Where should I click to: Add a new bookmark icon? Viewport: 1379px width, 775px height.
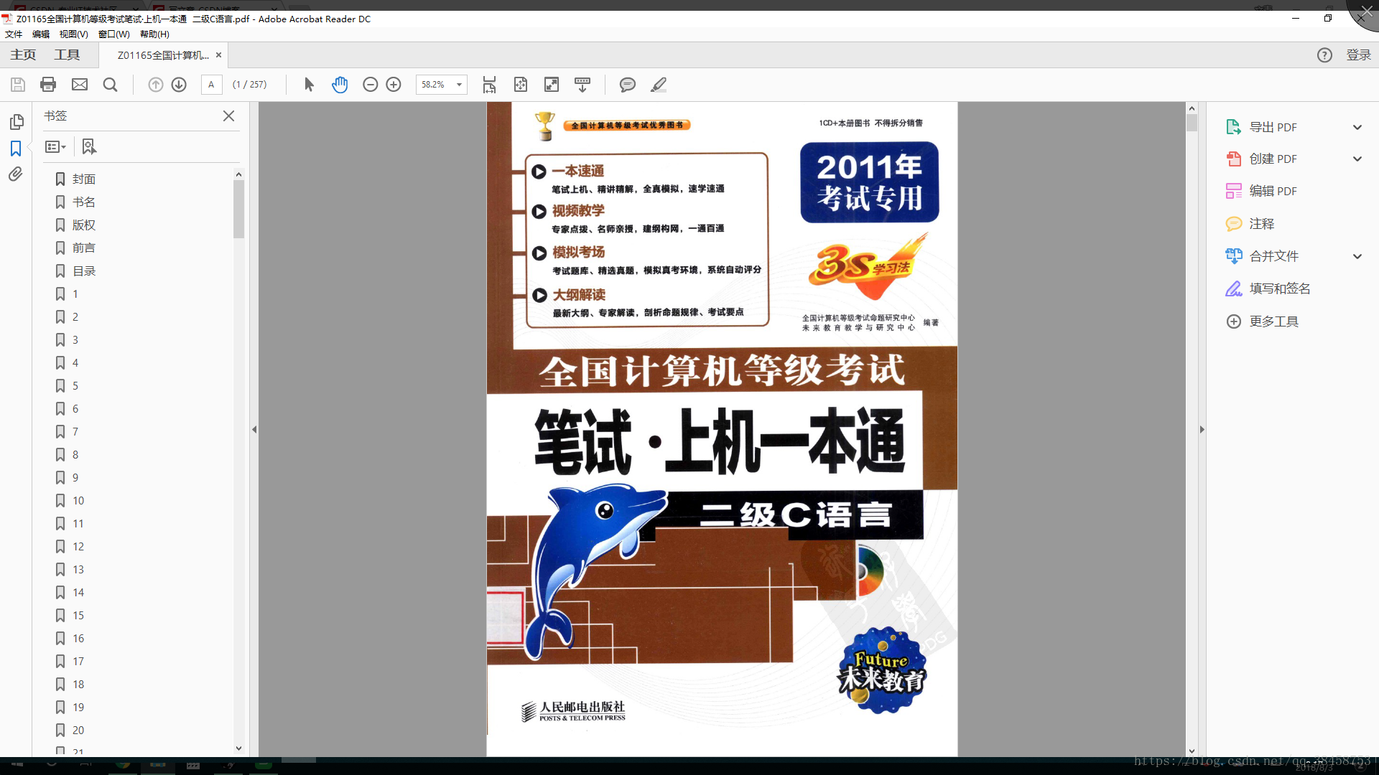tap(89, 146)
